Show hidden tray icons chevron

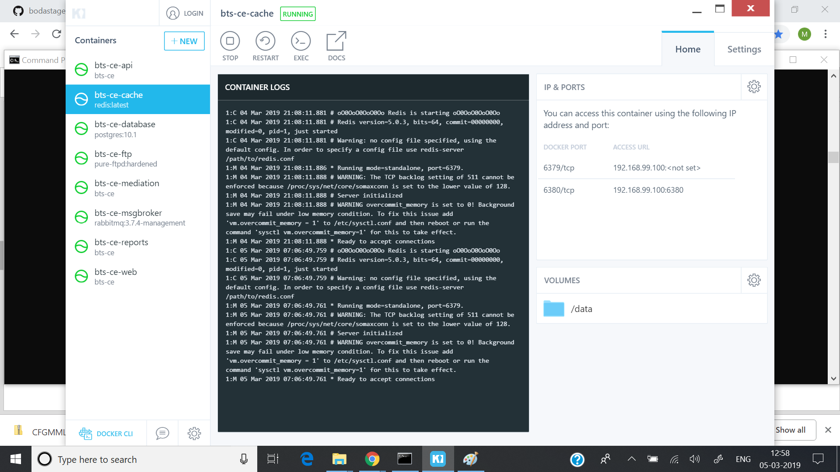(x=631, y=459)
